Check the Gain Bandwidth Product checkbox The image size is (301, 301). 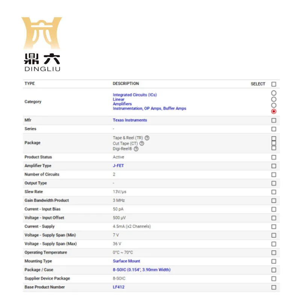[x=274, y=201]
